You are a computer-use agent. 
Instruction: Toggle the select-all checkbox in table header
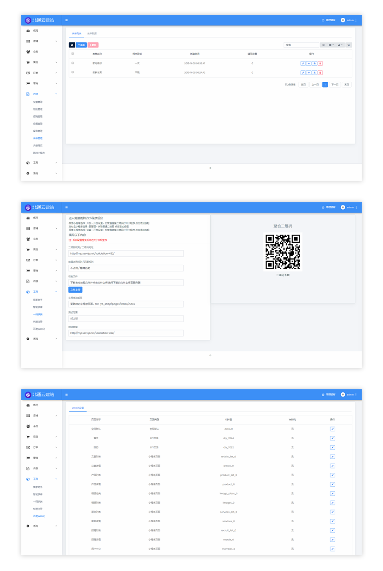pyautogui.click(x=73, y=54)
